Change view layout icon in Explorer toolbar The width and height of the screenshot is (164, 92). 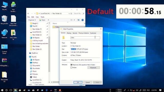[x=72, y=20]
